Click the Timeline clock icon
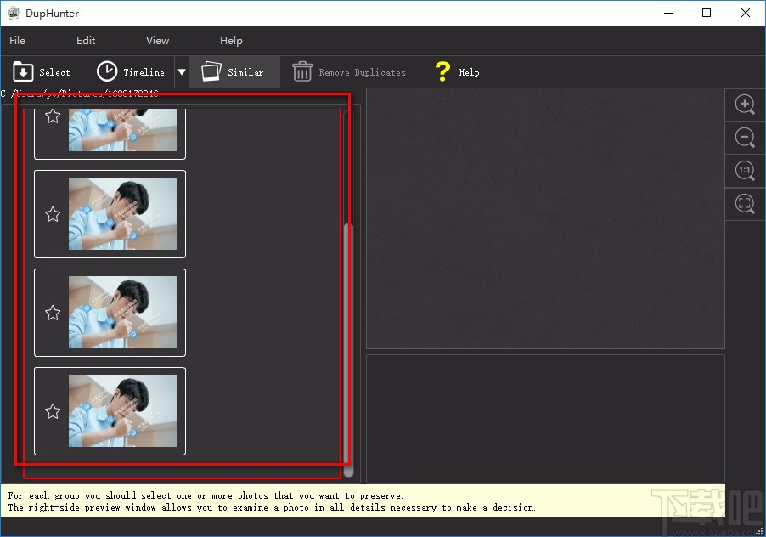The width and height of the screenshot is (766, 537). [x=107, y=72]
